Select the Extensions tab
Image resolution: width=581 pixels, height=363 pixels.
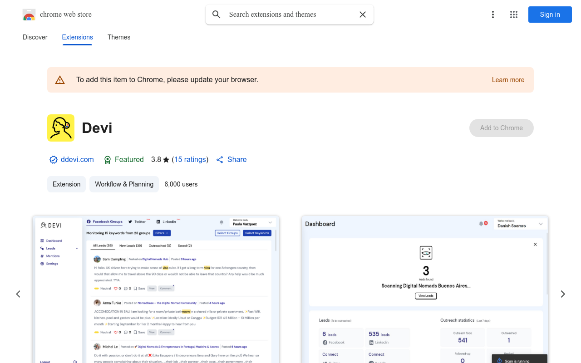coord(78,37)
